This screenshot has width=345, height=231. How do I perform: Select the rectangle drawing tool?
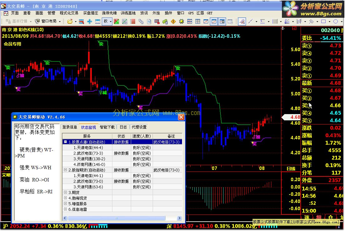[323, 22]
